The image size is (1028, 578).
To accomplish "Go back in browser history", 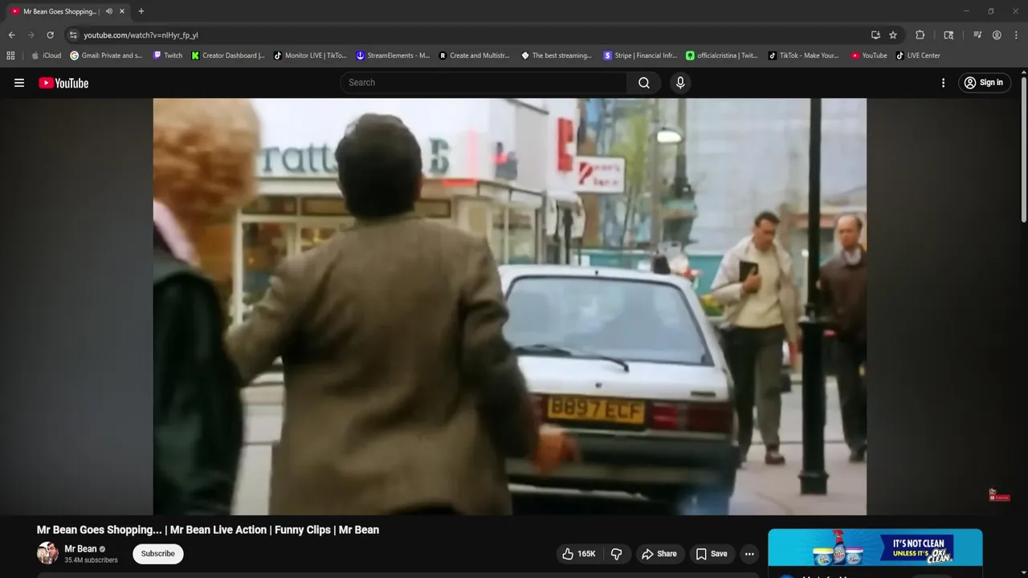I will point(11,35).
